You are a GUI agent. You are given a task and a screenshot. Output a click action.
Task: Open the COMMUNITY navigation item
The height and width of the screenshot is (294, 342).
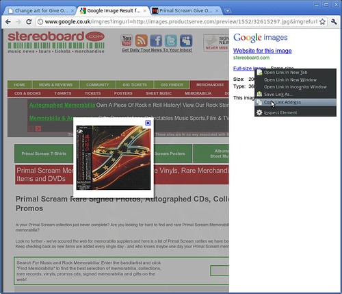coord(98,85)
